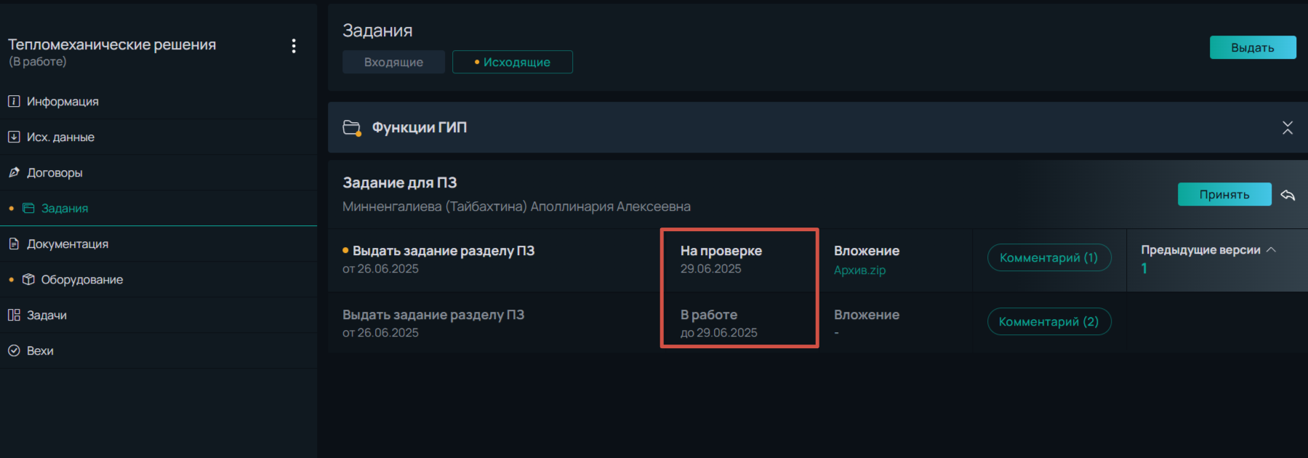This screenshot has height=458, width=1308.
Task: Click the В работе status
Action: coord(709,314)
